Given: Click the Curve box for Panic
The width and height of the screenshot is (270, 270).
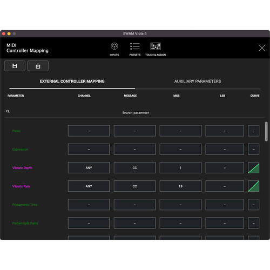Looking at the screenshot, I should (253, 131).
